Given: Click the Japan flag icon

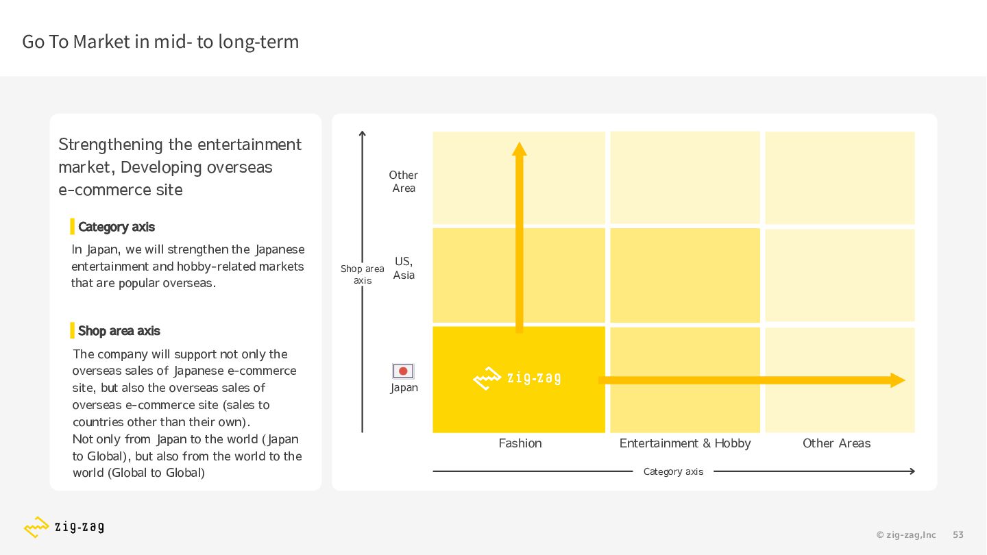Looking at the screenshot, I should pos(403,371).
